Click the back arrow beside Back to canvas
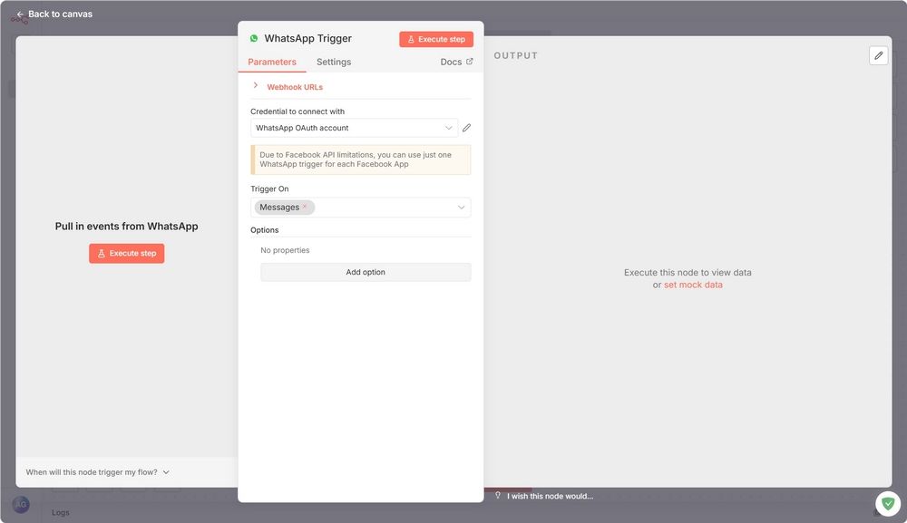 coord(19,14)
